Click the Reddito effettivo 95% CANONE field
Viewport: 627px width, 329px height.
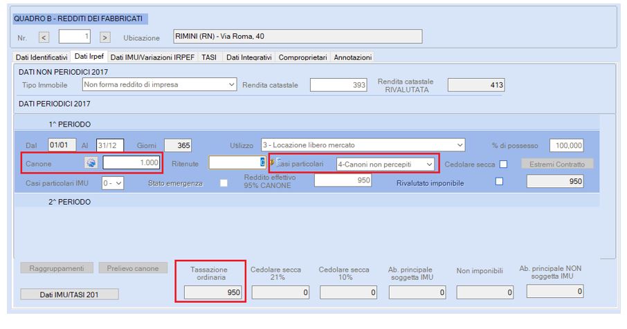tap(343, 180)
